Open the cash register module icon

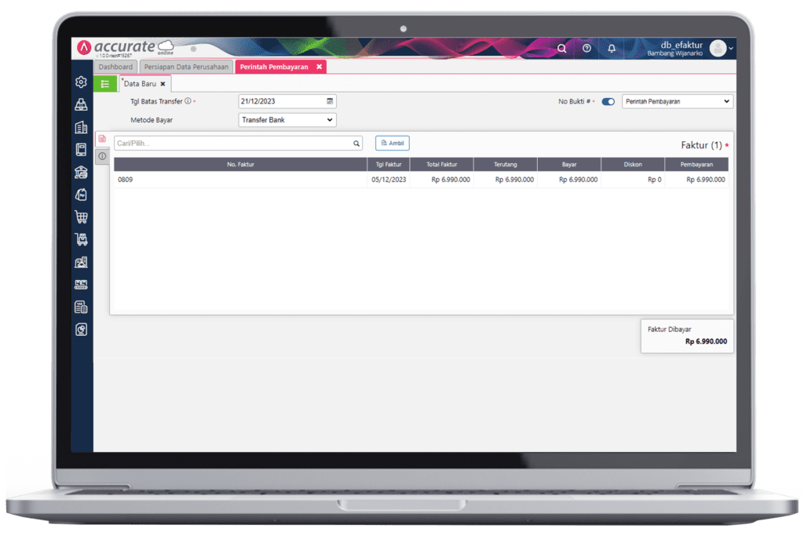81,104
